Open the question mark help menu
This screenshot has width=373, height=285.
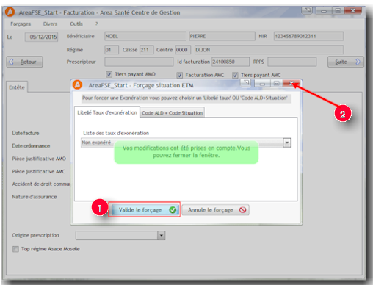coord(96,24)
